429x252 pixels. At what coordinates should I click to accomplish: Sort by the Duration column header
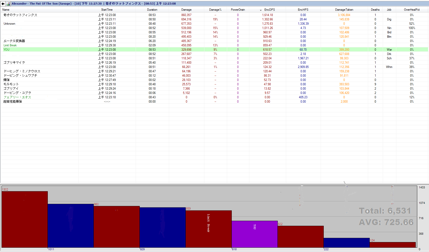(x=152, y=10)
